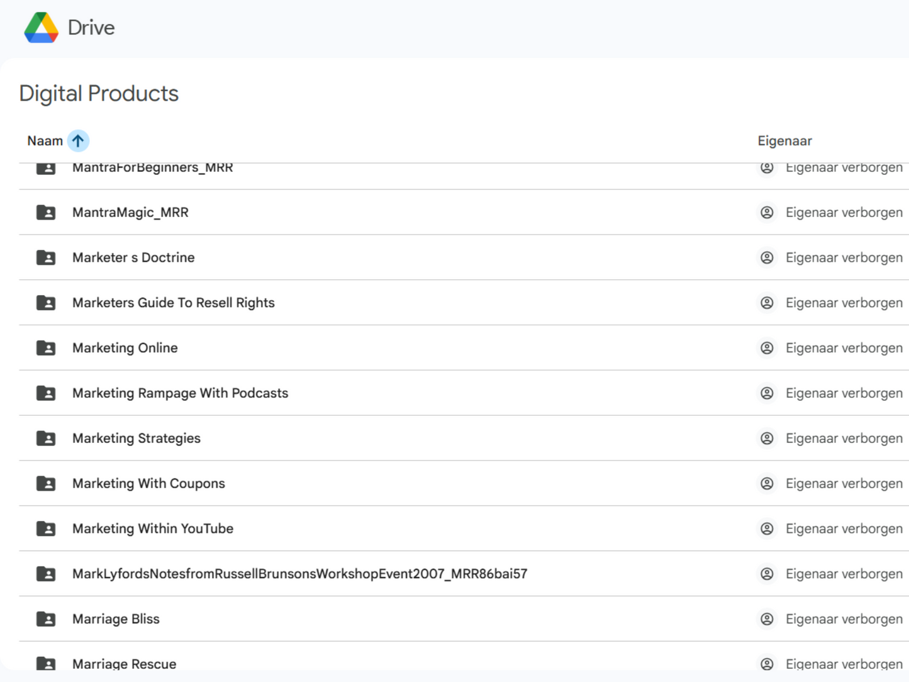Open the Marketing With Coupons folder name
Viewport: 909px width, 682px height.
148,484
